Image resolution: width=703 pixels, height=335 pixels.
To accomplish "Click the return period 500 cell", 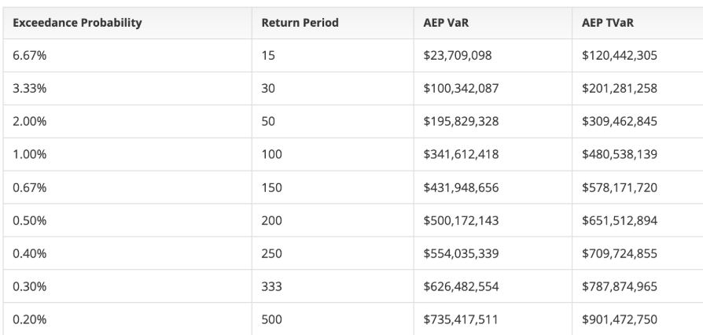I will coord(272,320).
